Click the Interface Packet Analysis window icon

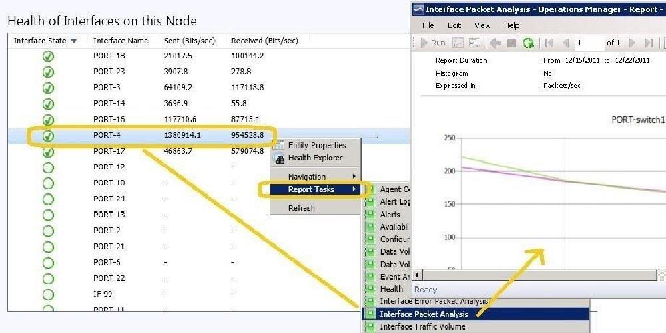[x=418, y=9]
